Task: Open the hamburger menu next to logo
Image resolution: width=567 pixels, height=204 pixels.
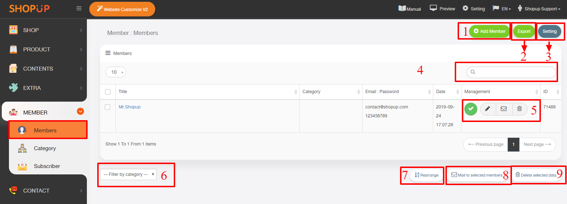Action: (79, 9)
